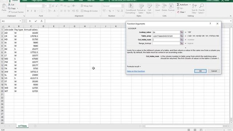Click the help question mark in dialog

(x=210, y=24)
